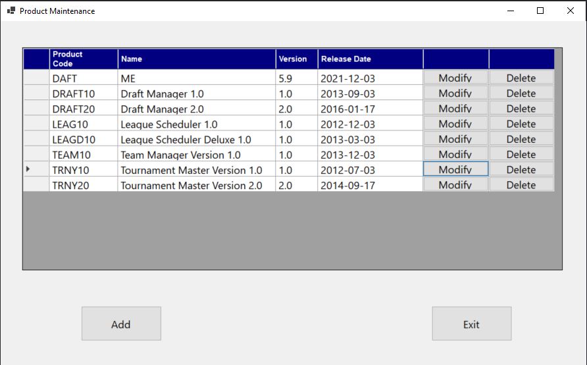The height and width of the screenshot is (365, 587).
Task: Modify Team Manager Version 1.0 entry
Action: click(x=455, y=154)
